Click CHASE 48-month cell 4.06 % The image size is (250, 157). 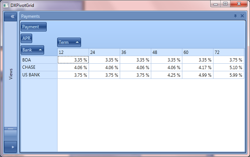coord(167,67)
